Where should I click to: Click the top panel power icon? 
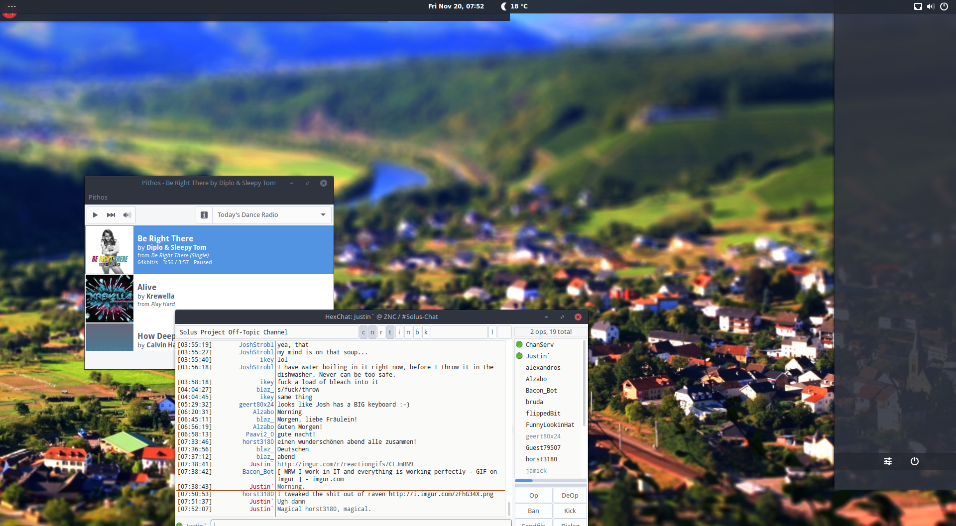pyautogui.click(x=944, y=6)
